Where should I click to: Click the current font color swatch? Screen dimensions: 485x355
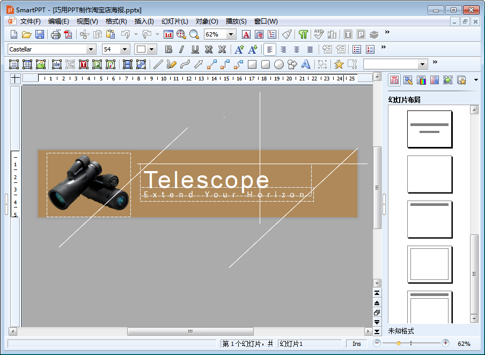(141, 49)
